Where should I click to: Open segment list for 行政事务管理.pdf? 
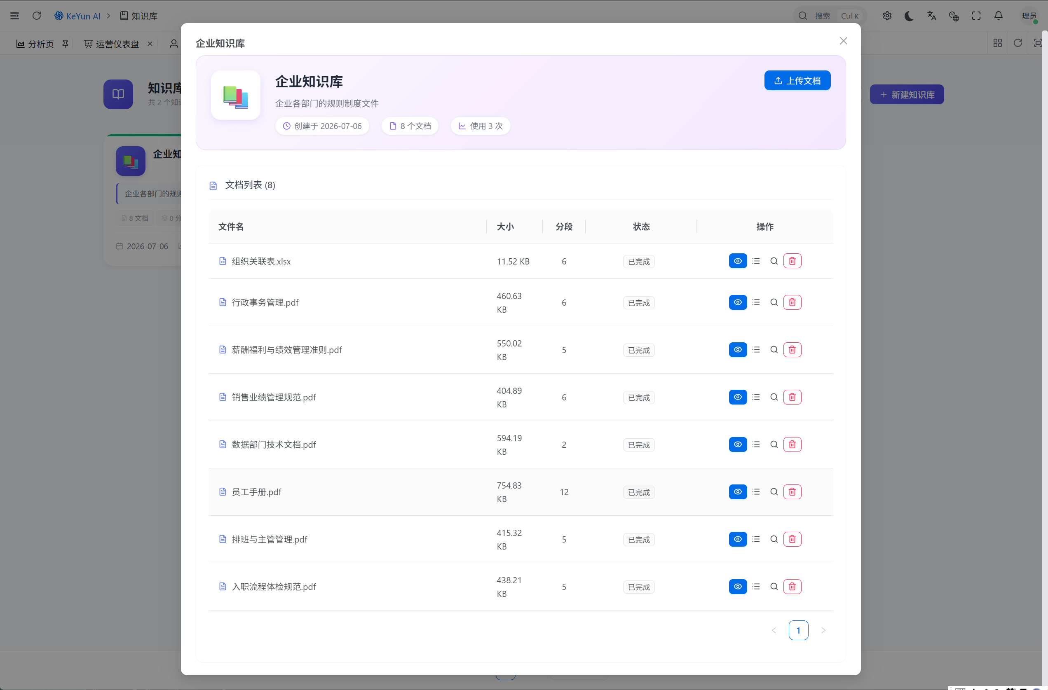point(756,302)
